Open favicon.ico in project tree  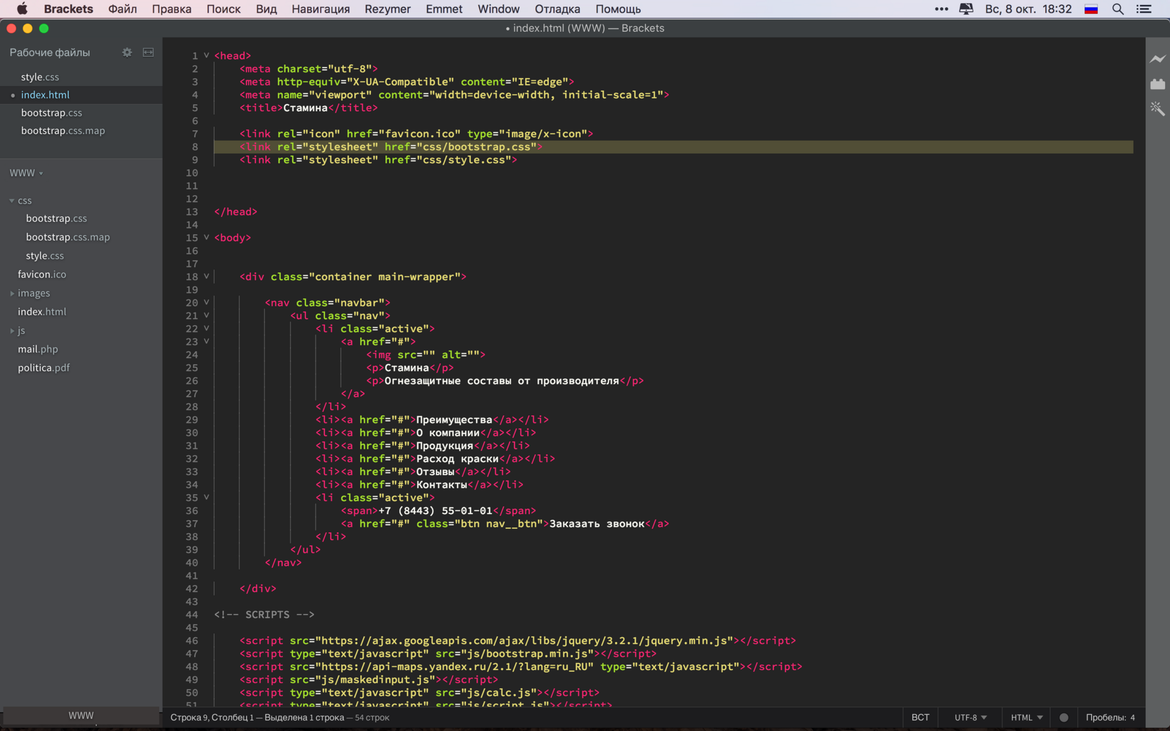[x=42, y=275]
